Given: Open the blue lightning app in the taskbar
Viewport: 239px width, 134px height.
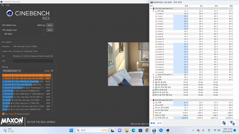Looking at the screenshot, I should (161, 130).
